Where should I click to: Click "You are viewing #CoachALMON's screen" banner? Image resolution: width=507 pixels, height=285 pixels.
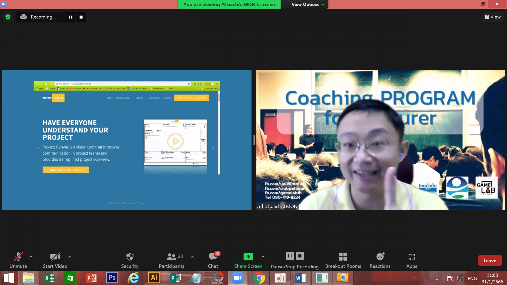coord(229,4)
